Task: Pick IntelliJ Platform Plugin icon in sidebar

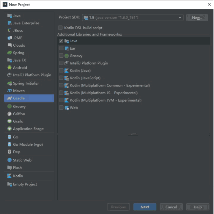Action: click(10, 75)
